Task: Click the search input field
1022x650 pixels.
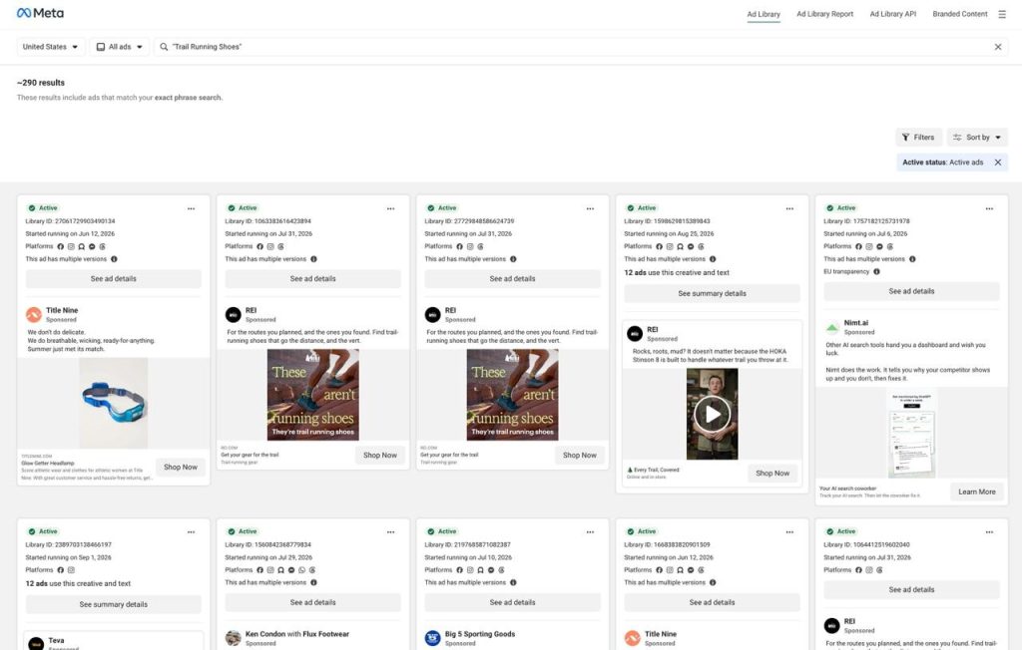Action: [580, 47]
